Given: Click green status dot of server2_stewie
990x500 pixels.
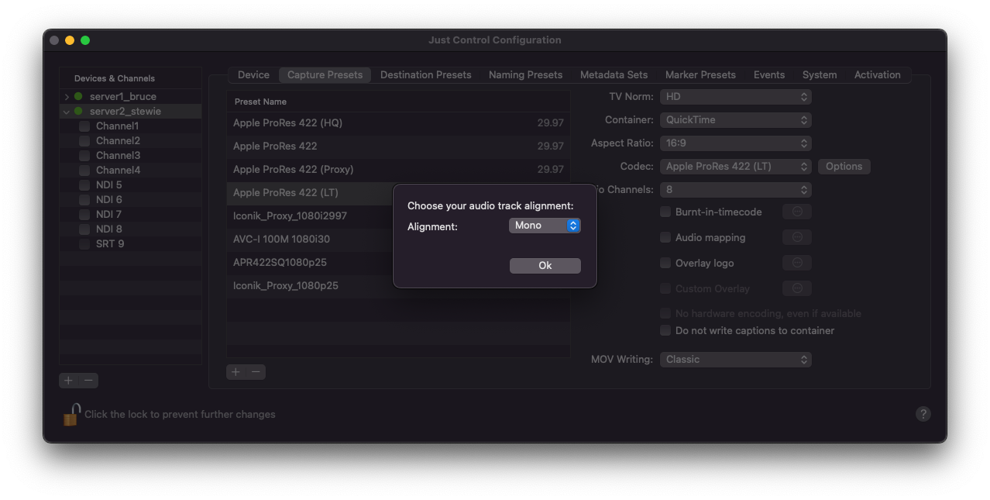Looking at the screenshot, I should point(78,112).
